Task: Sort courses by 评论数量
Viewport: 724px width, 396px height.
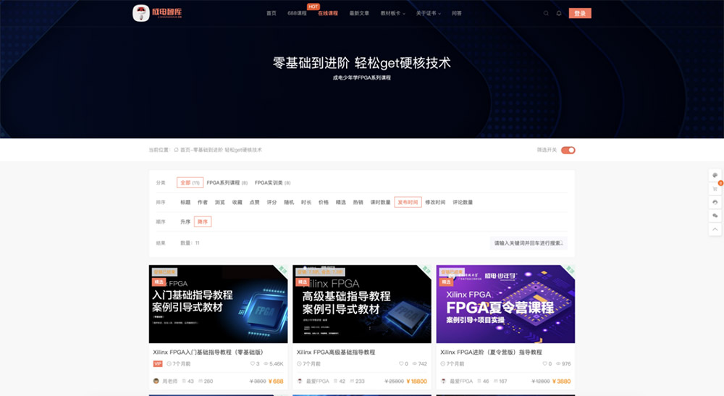Action: tap(463, 202)
